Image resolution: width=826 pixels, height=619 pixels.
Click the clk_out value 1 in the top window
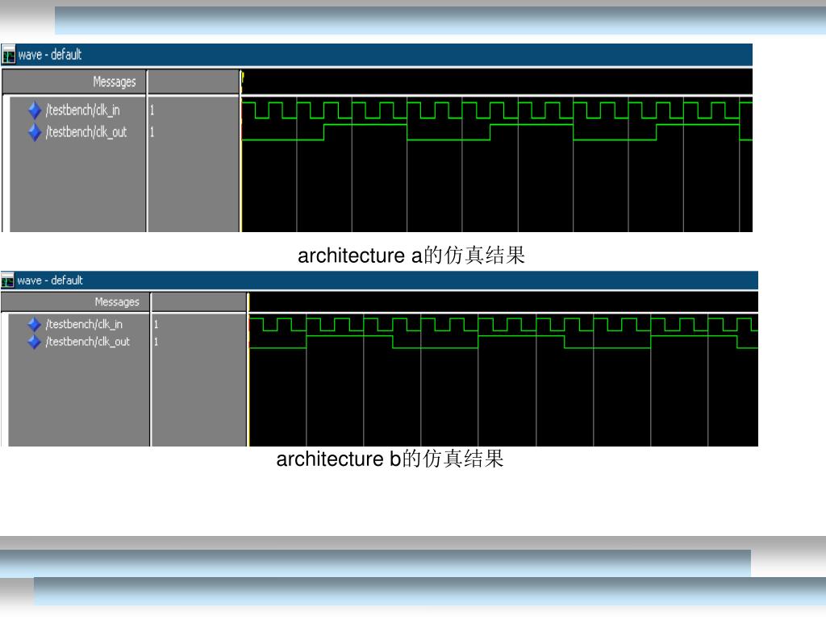pos(152,132)
